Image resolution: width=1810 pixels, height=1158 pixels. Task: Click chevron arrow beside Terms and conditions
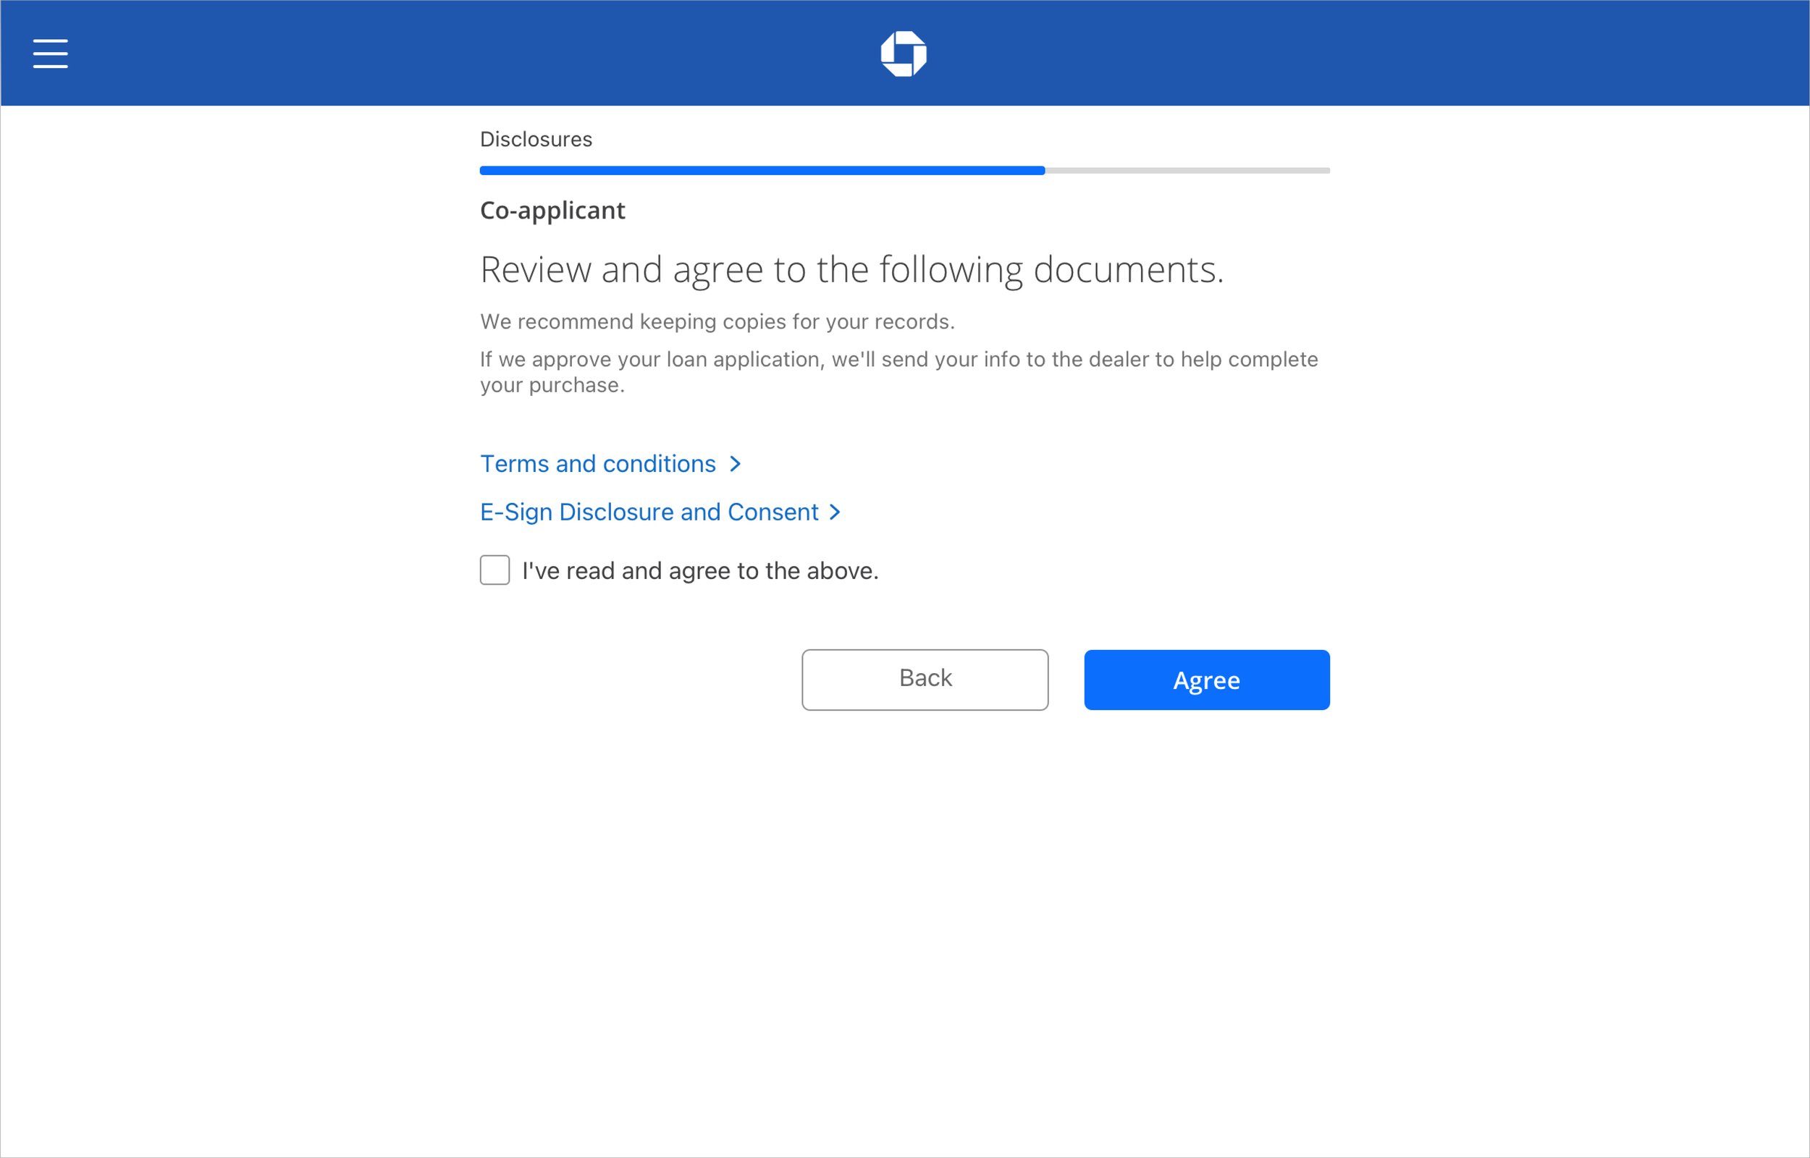(x=736, y=464)
